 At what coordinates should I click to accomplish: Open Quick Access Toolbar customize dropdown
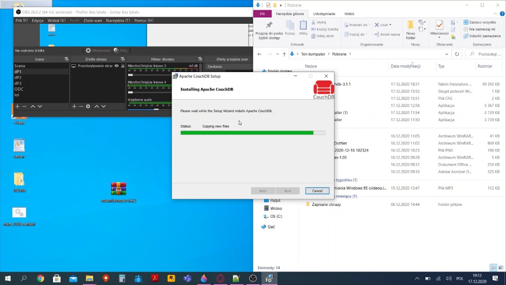(x=281, y=5)
